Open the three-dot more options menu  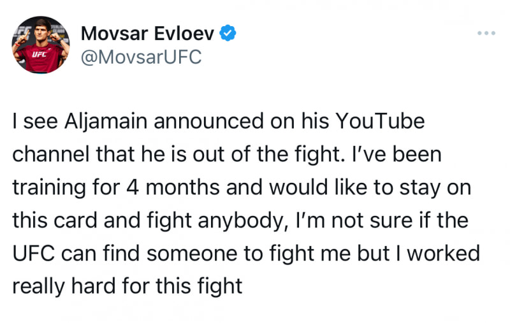click(486, 33)
